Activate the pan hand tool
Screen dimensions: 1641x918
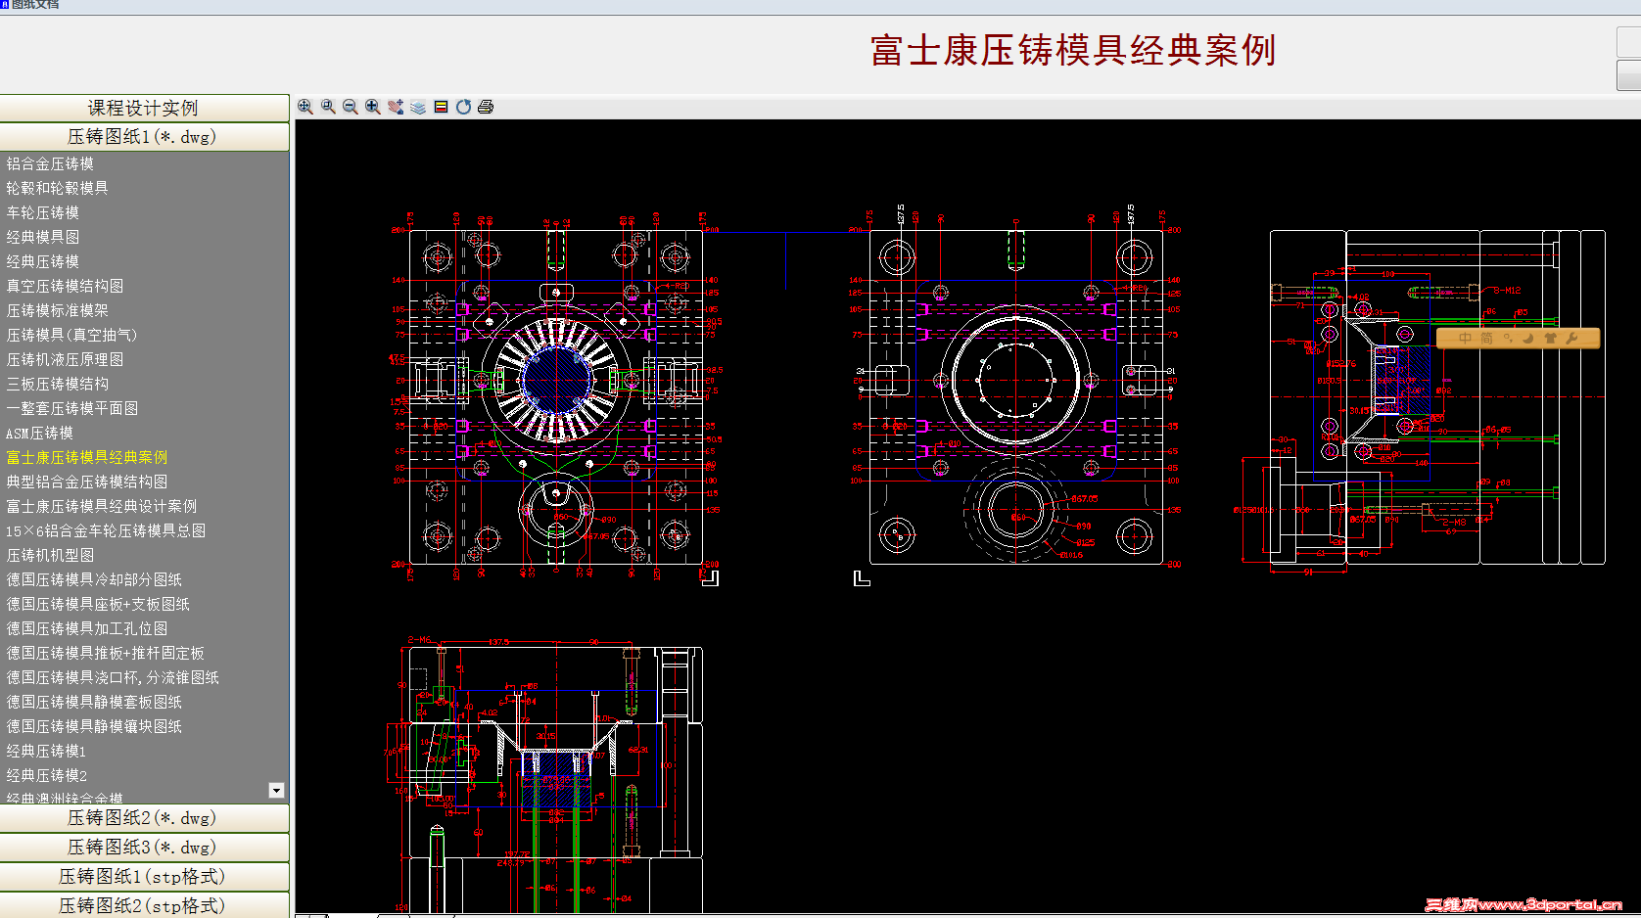click(396, 107)
